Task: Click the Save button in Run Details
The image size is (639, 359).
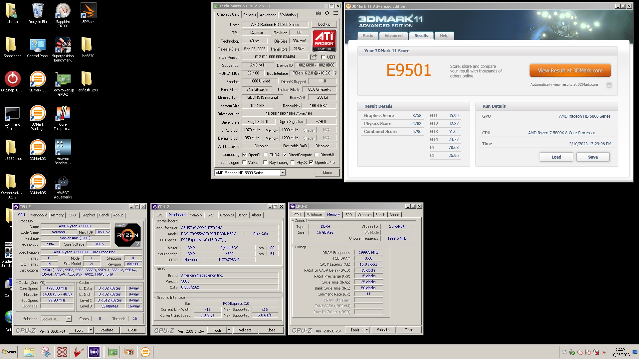Action: 593,157
